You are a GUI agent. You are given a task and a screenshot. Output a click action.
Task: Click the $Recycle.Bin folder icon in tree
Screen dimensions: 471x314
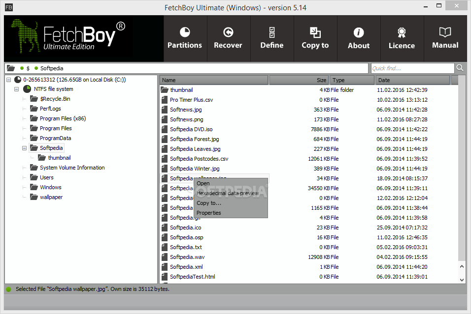[x=34, y=99]
